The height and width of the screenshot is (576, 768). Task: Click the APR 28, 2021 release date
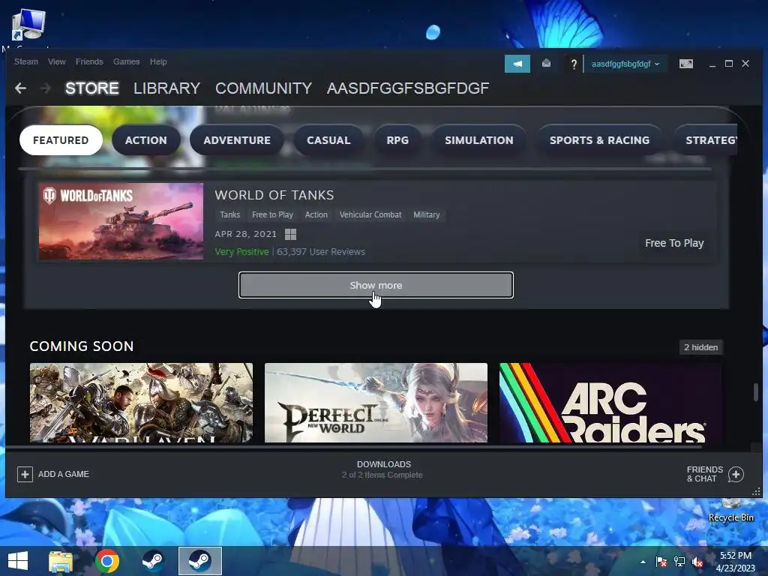coord(246,234)
